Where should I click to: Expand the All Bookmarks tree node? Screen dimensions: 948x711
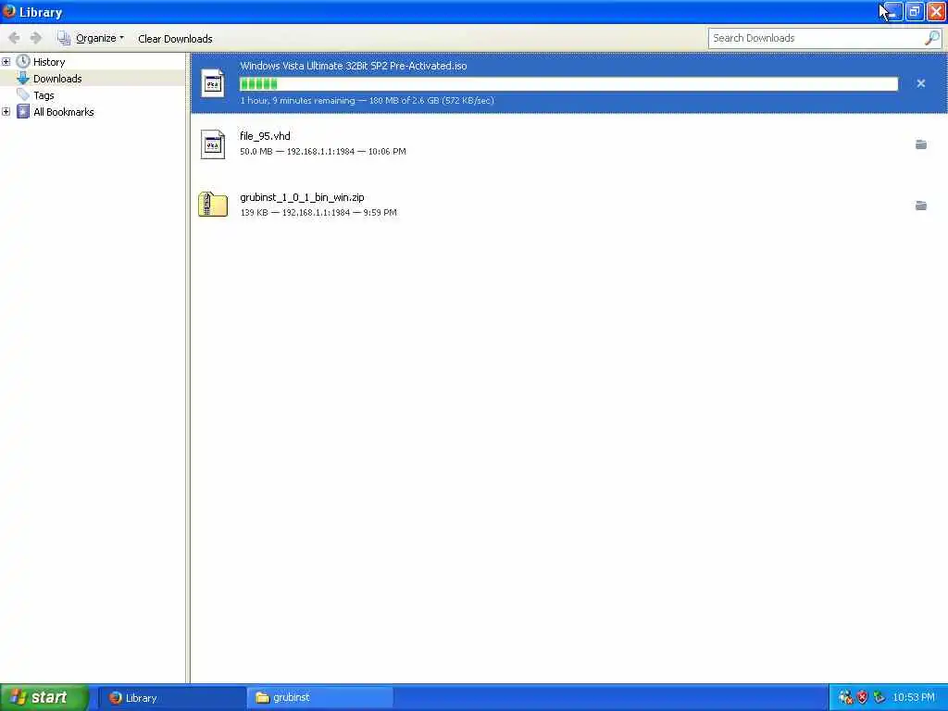click(x=6, y=112)
